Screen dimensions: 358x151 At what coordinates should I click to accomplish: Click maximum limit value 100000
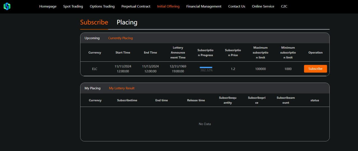[260, 69]
